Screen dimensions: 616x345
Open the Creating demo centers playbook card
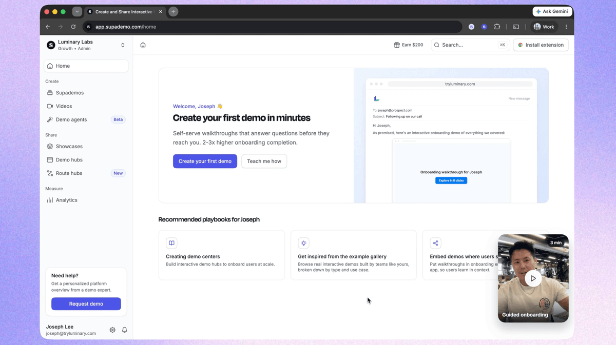click(x=221, y=255)
